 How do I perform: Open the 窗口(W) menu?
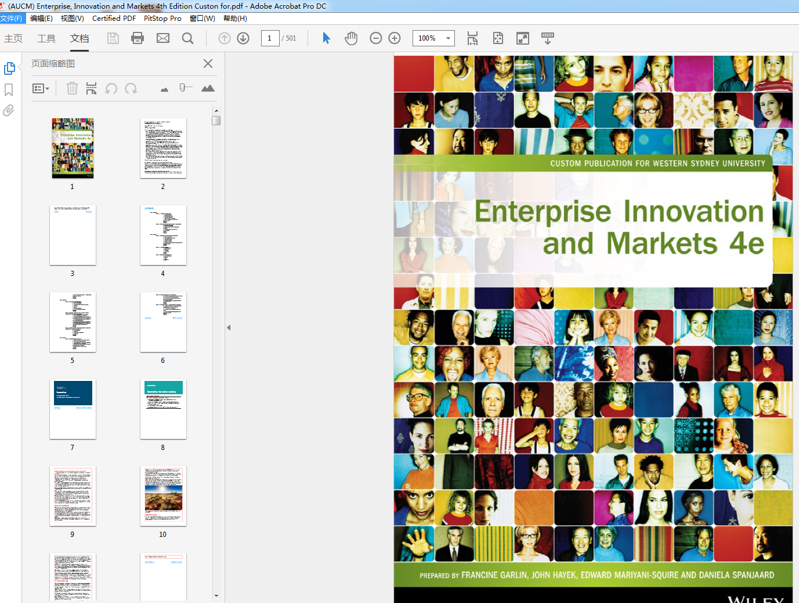click(x=203, y=19)
